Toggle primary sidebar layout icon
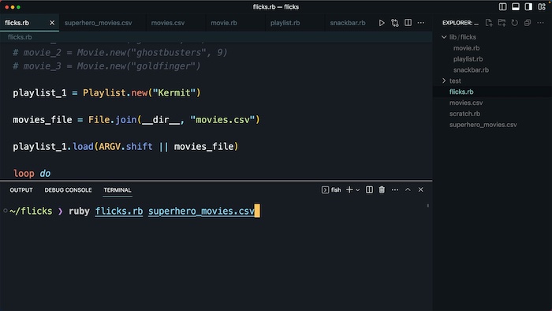This screenshot has width=552, height=311. (503, 6)
